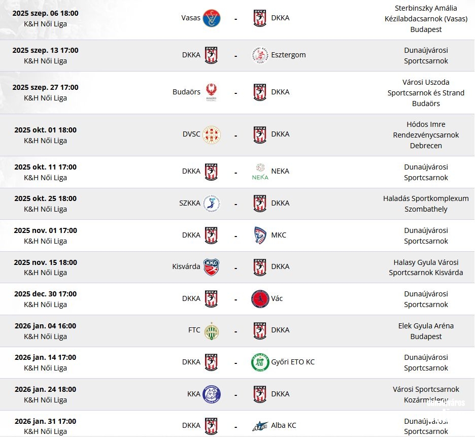Screen dimensions: 475x437
Task: Click the Vasas team logo
Action: [x=212, y=18]
